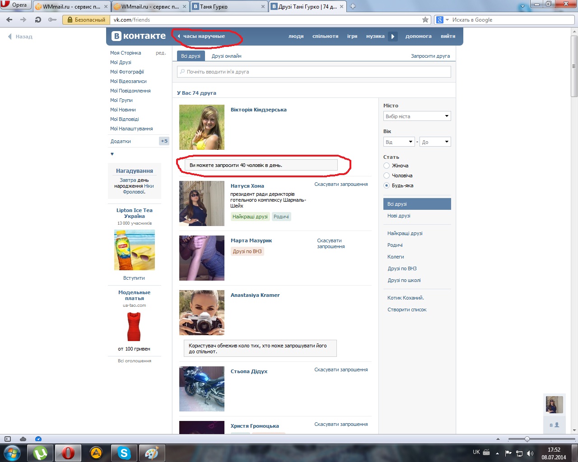
Task: Open uTorrent from the taskbar
Action: click(40, 453)
